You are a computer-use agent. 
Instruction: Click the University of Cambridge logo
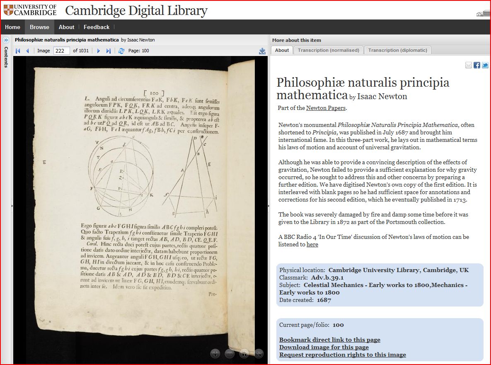[30, 10]
